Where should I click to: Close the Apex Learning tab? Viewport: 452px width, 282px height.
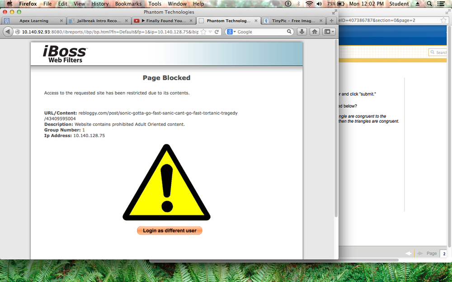click(x=61, y=21)
